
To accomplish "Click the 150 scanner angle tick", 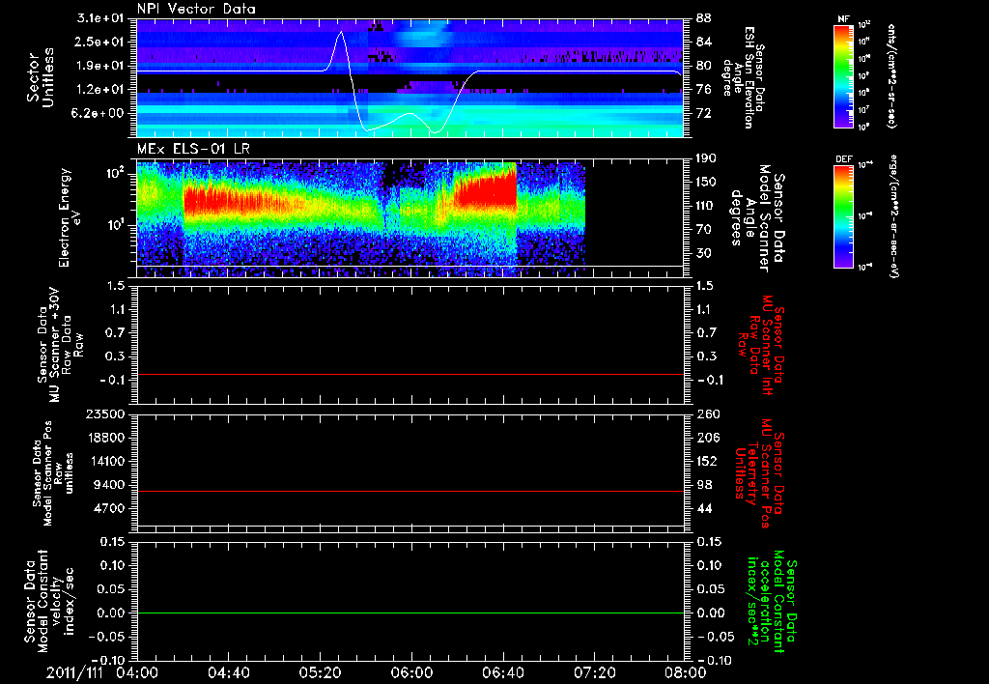I will 707,182.
